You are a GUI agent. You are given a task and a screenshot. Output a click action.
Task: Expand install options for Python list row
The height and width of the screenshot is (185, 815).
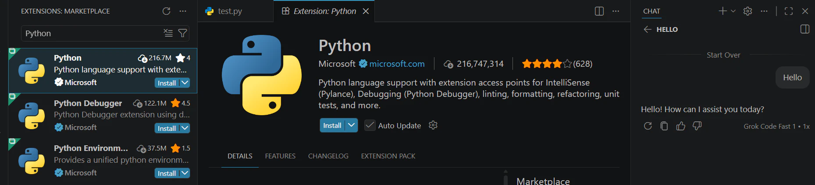point(185,83)
